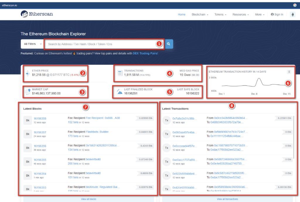Open the Ethereum network icon menu

pos(293,14)
